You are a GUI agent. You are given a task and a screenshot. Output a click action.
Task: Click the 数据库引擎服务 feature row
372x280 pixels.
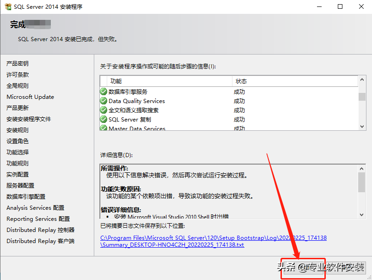[229, 91]
